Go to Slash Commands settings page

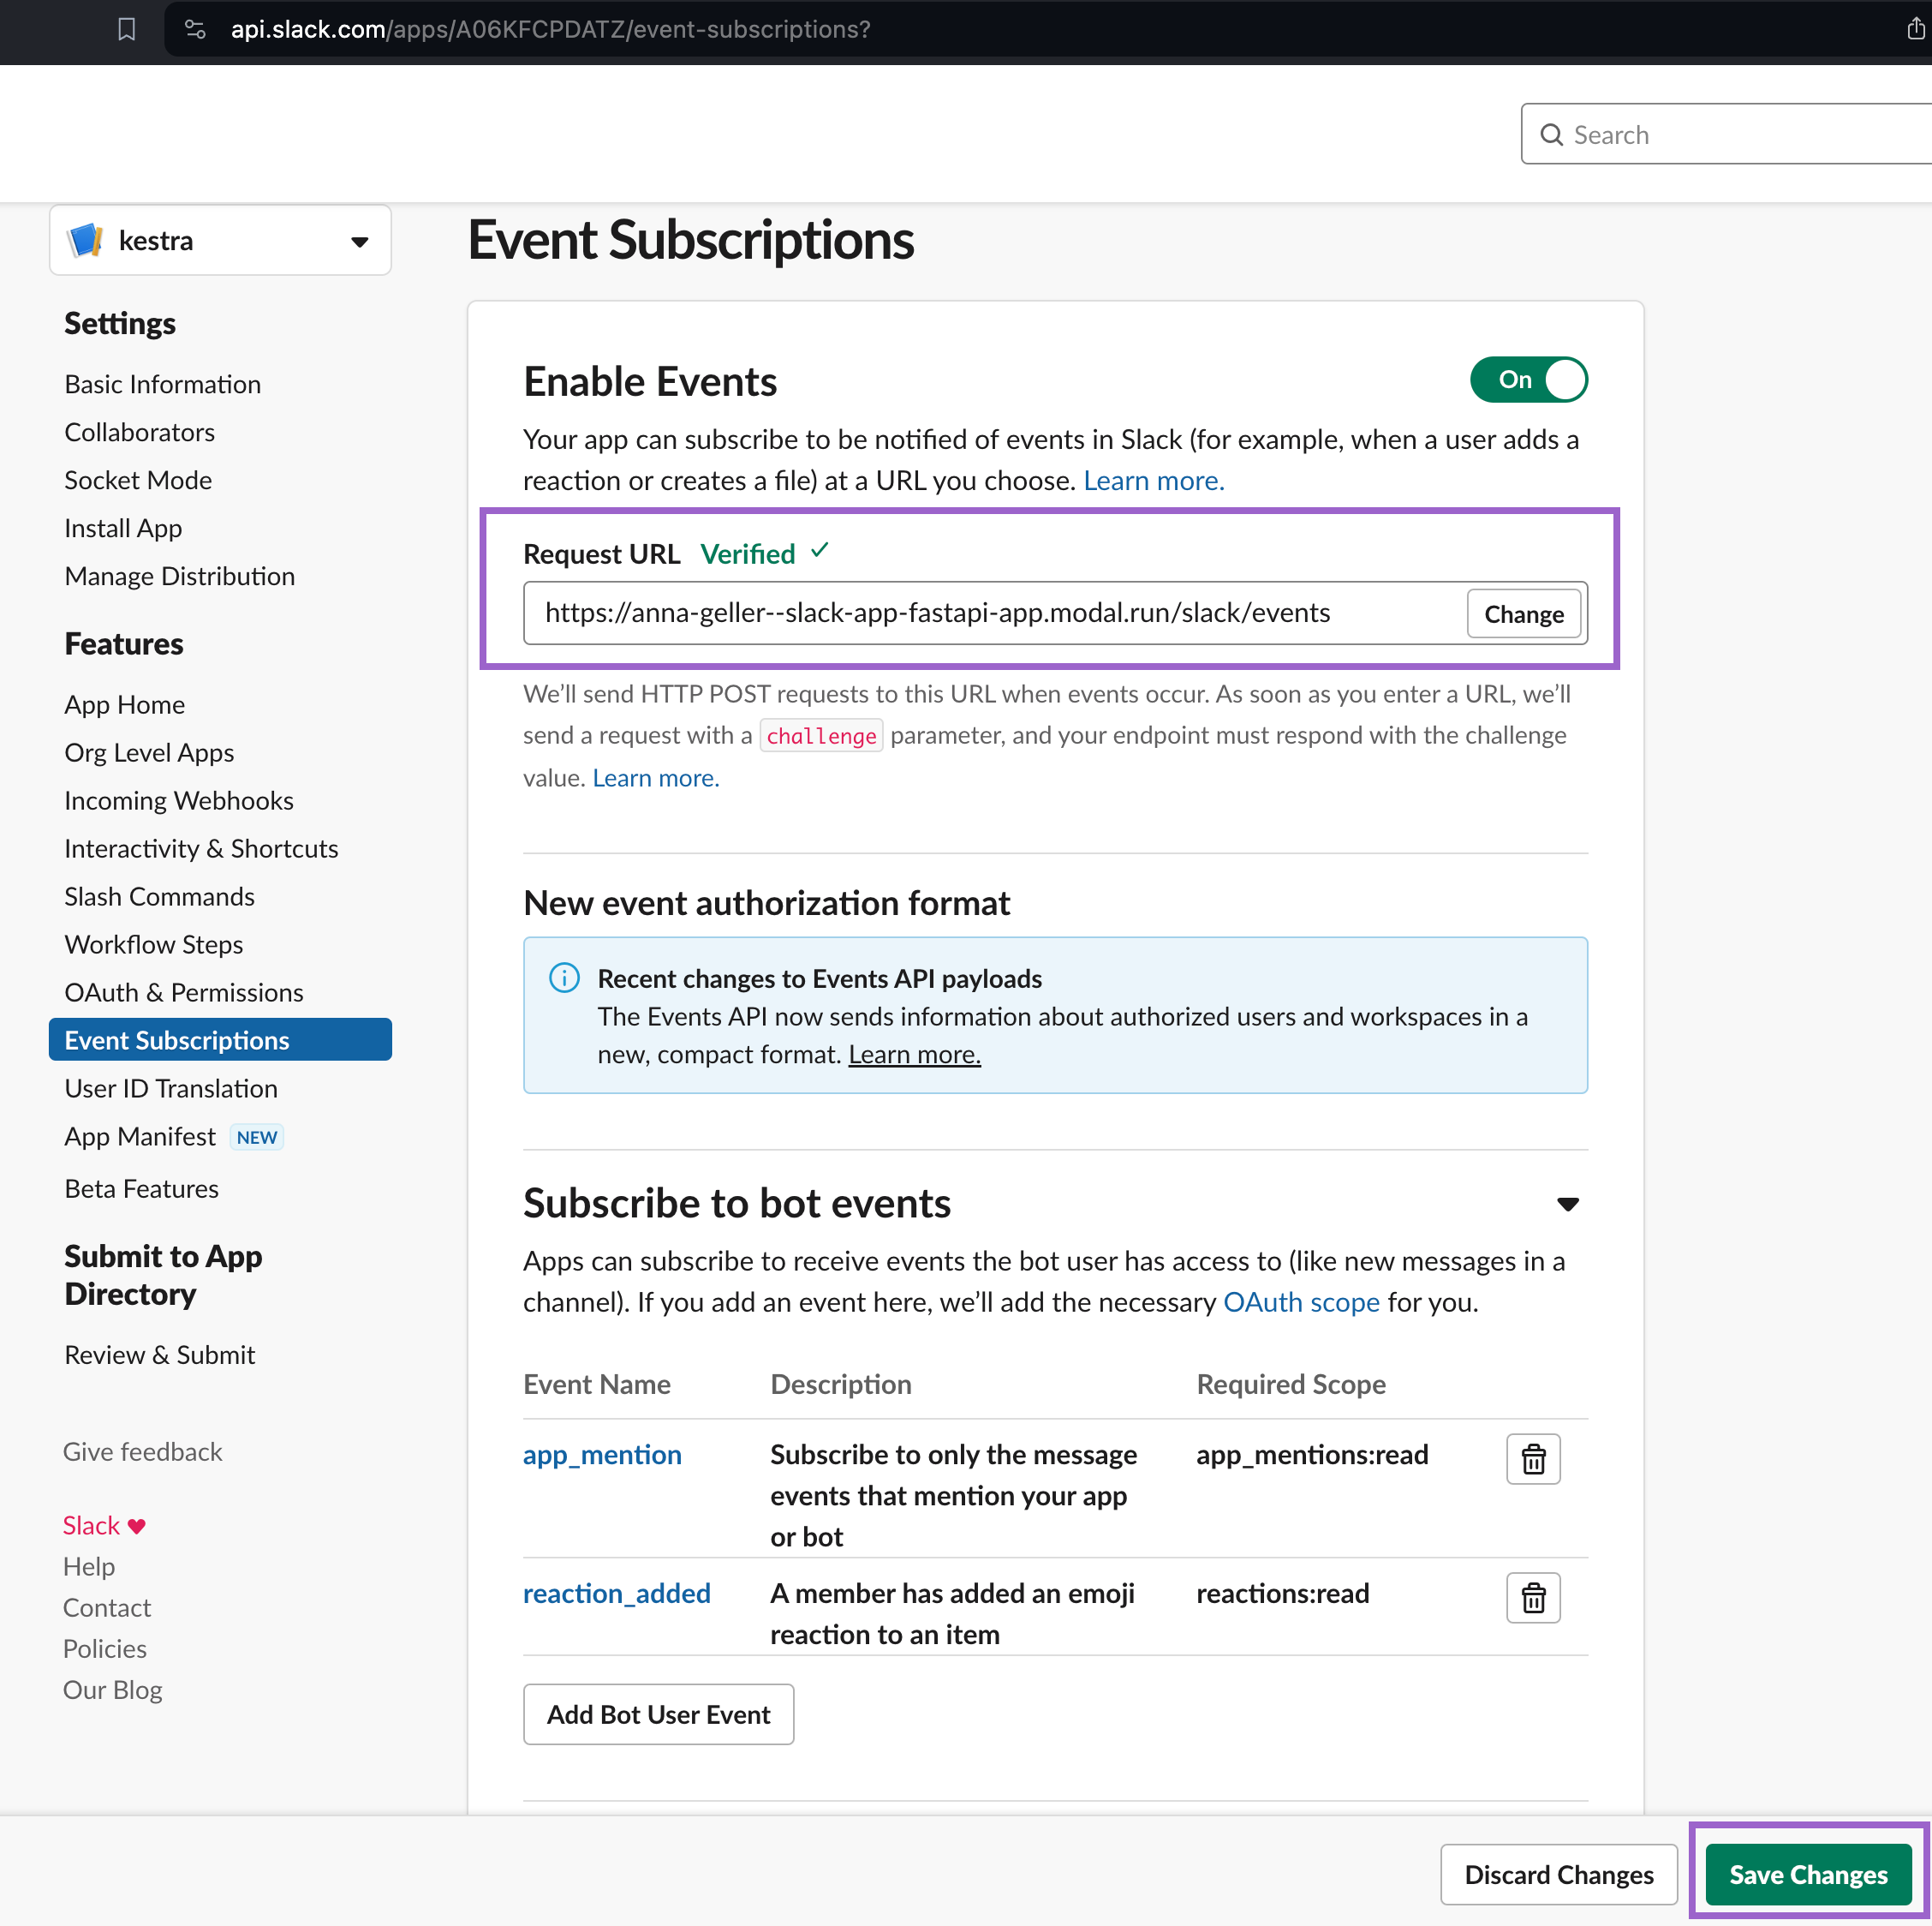point(160,896)
